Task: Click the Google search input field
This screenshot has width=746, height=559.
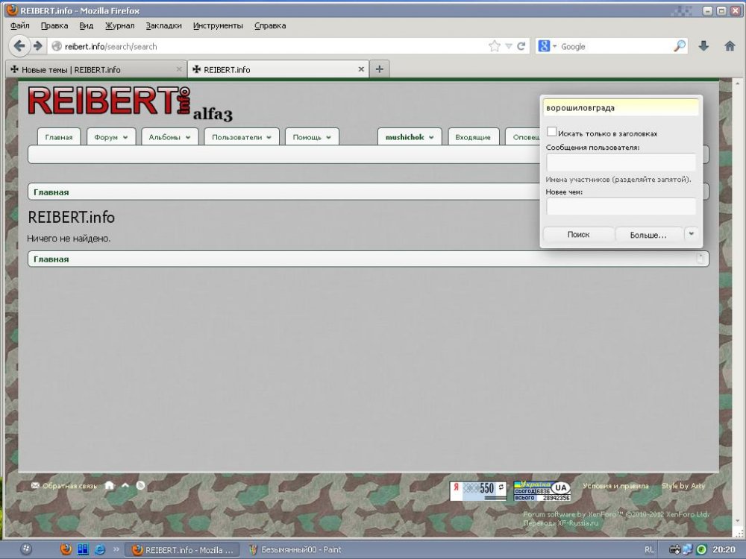Action: 615,46
